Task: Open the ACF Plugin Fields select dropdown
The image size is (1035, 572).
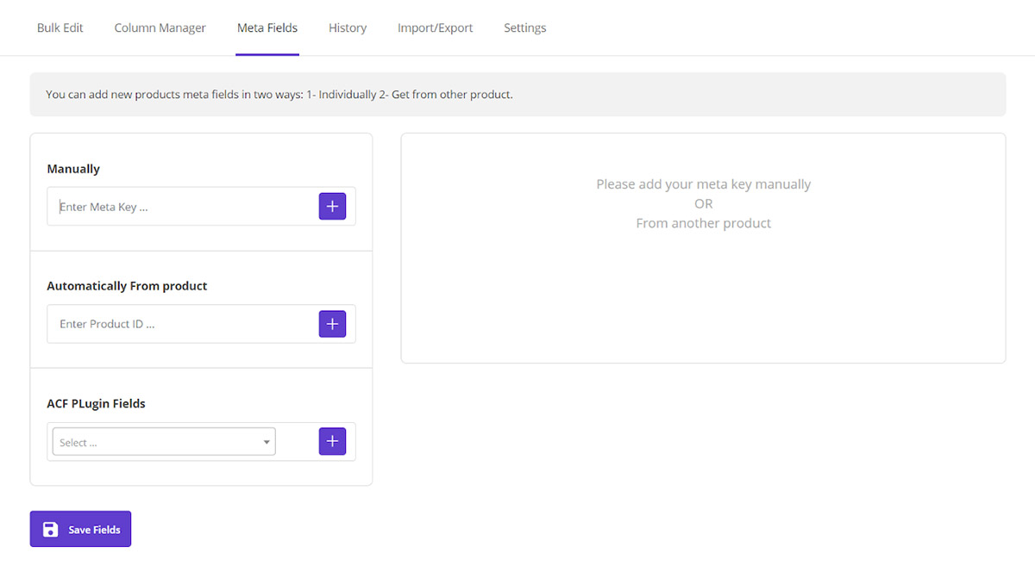Action: pos(164,442)
